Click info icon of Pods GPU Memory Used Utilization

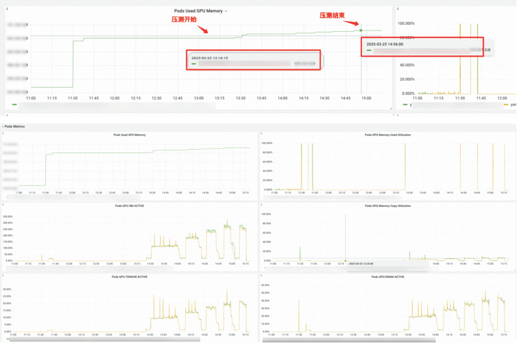pos(262,134)
